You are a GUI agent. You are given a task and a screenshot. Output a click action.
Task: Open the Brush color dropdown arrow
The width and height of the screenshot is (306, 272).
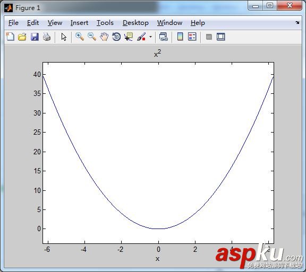150,37
